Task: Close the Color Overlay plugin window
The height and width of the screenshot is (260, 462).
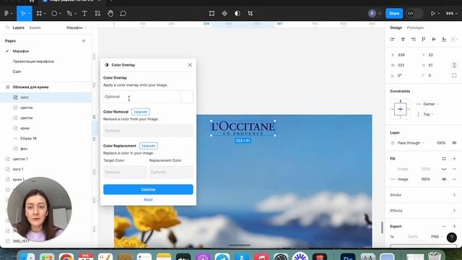Action: coord(190,65)
